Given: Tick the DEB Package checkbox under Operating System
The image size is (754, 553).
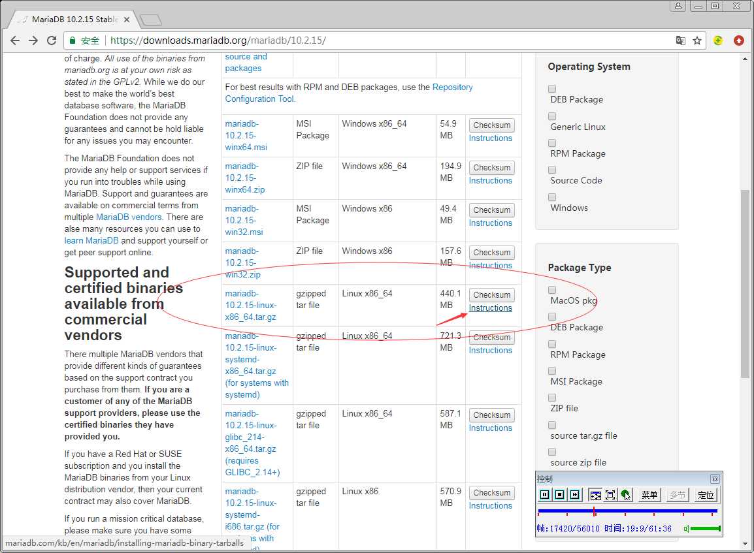Looking at the screenshot, I should [552, 89].
